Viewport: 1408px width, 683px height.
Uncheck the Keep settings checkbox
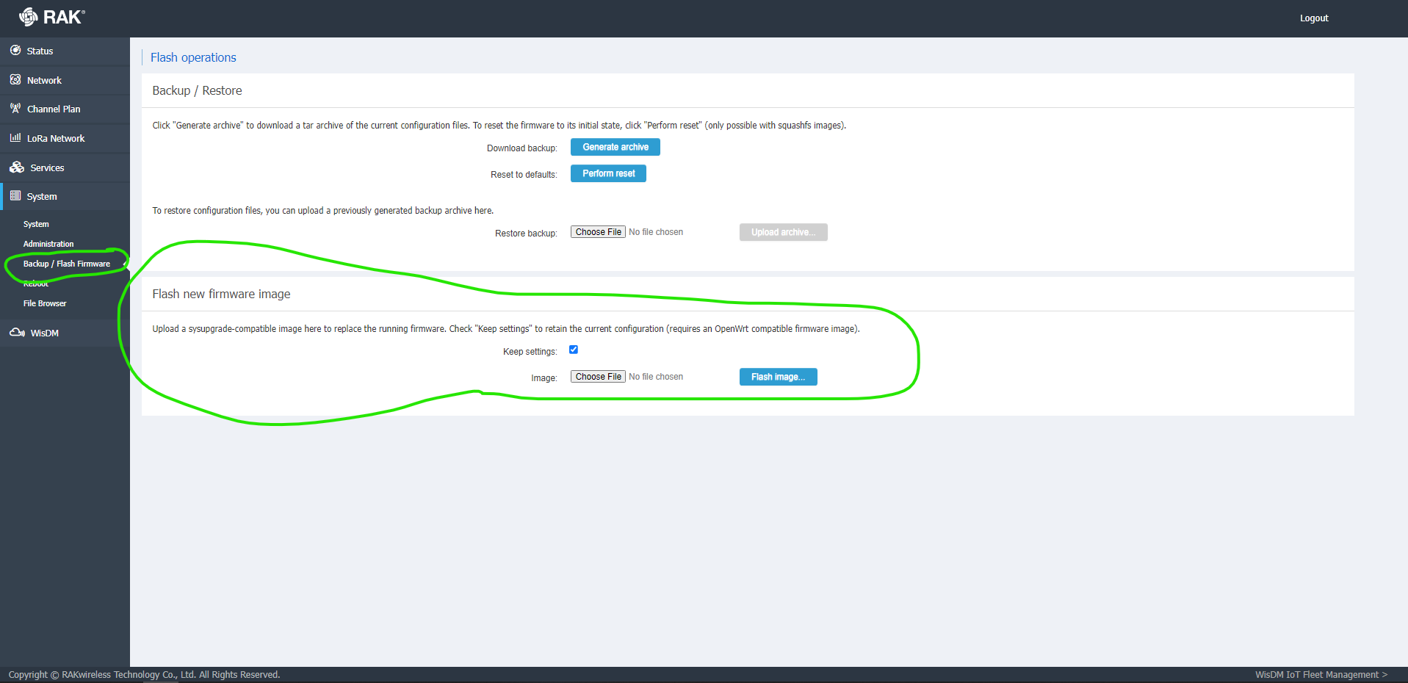tap(574, 350)
